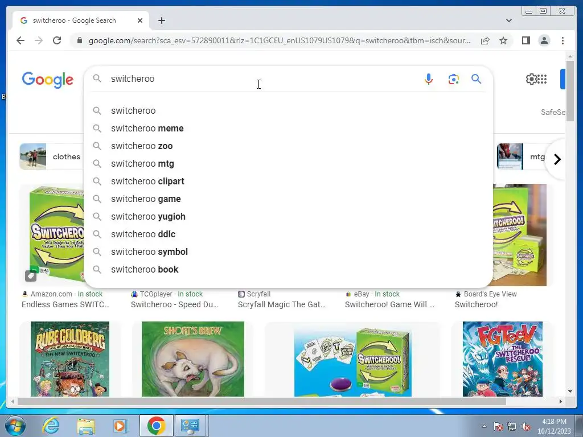Screen dimensions: 583x437
Task: View site information lock icon
Action: [x=79, y=40]
